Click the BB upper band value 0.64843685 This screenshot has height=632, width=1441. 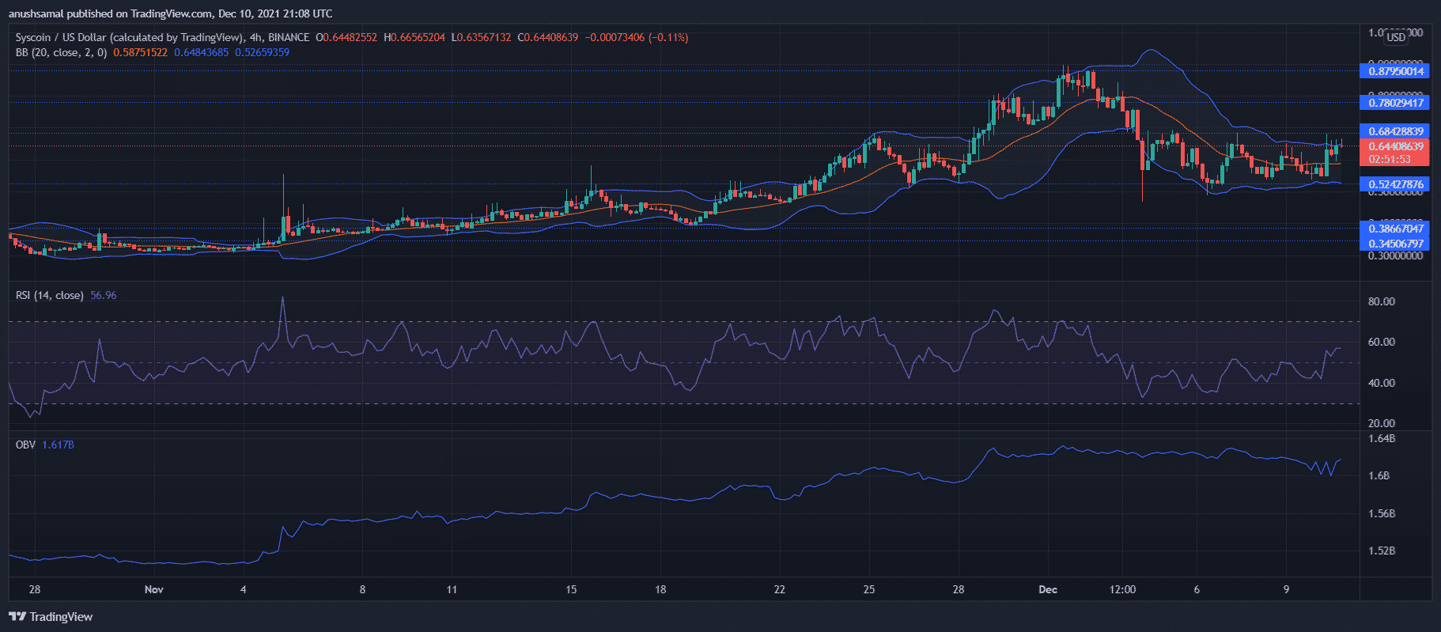201,52
